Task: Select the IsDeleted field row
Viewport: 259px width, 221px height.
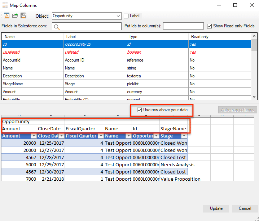Action: pyautogui.click(x=126, y=52)
